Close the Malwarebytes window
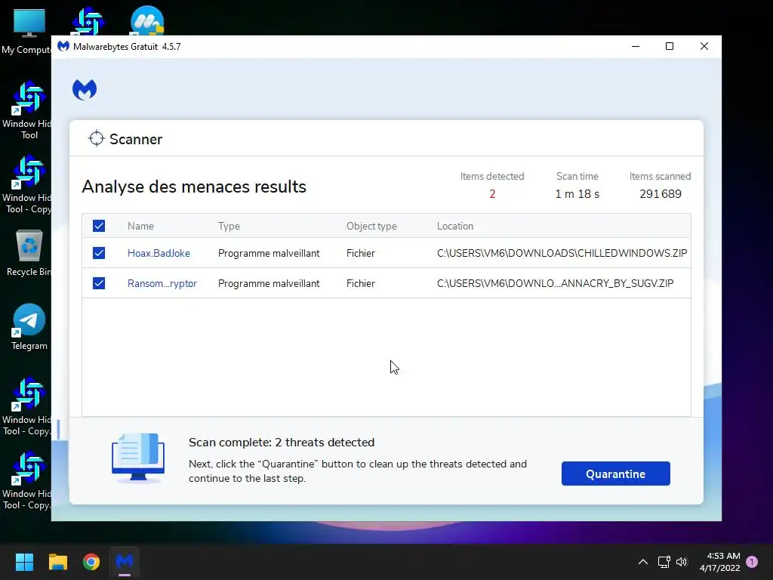 pyautogui.click(x=704, y=46)
